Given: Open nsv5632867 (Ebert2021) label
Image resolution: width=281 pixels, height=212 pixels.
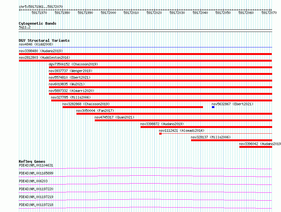Looking at the screenshot, I should pyautogui.click(x=232, y=104).
